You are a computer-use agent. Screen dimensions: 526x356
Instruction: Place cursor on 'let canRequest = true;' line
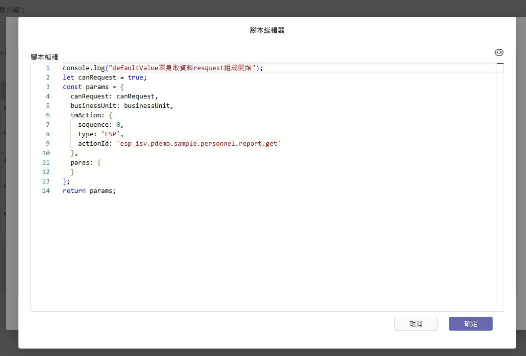(x=105, y=78)
